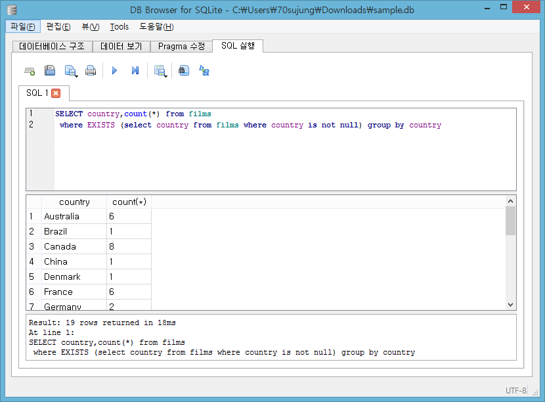Open the Tools menu
The height and width of the screenshot is (402, 545).
pyautogui.click(x=120, y=27)
